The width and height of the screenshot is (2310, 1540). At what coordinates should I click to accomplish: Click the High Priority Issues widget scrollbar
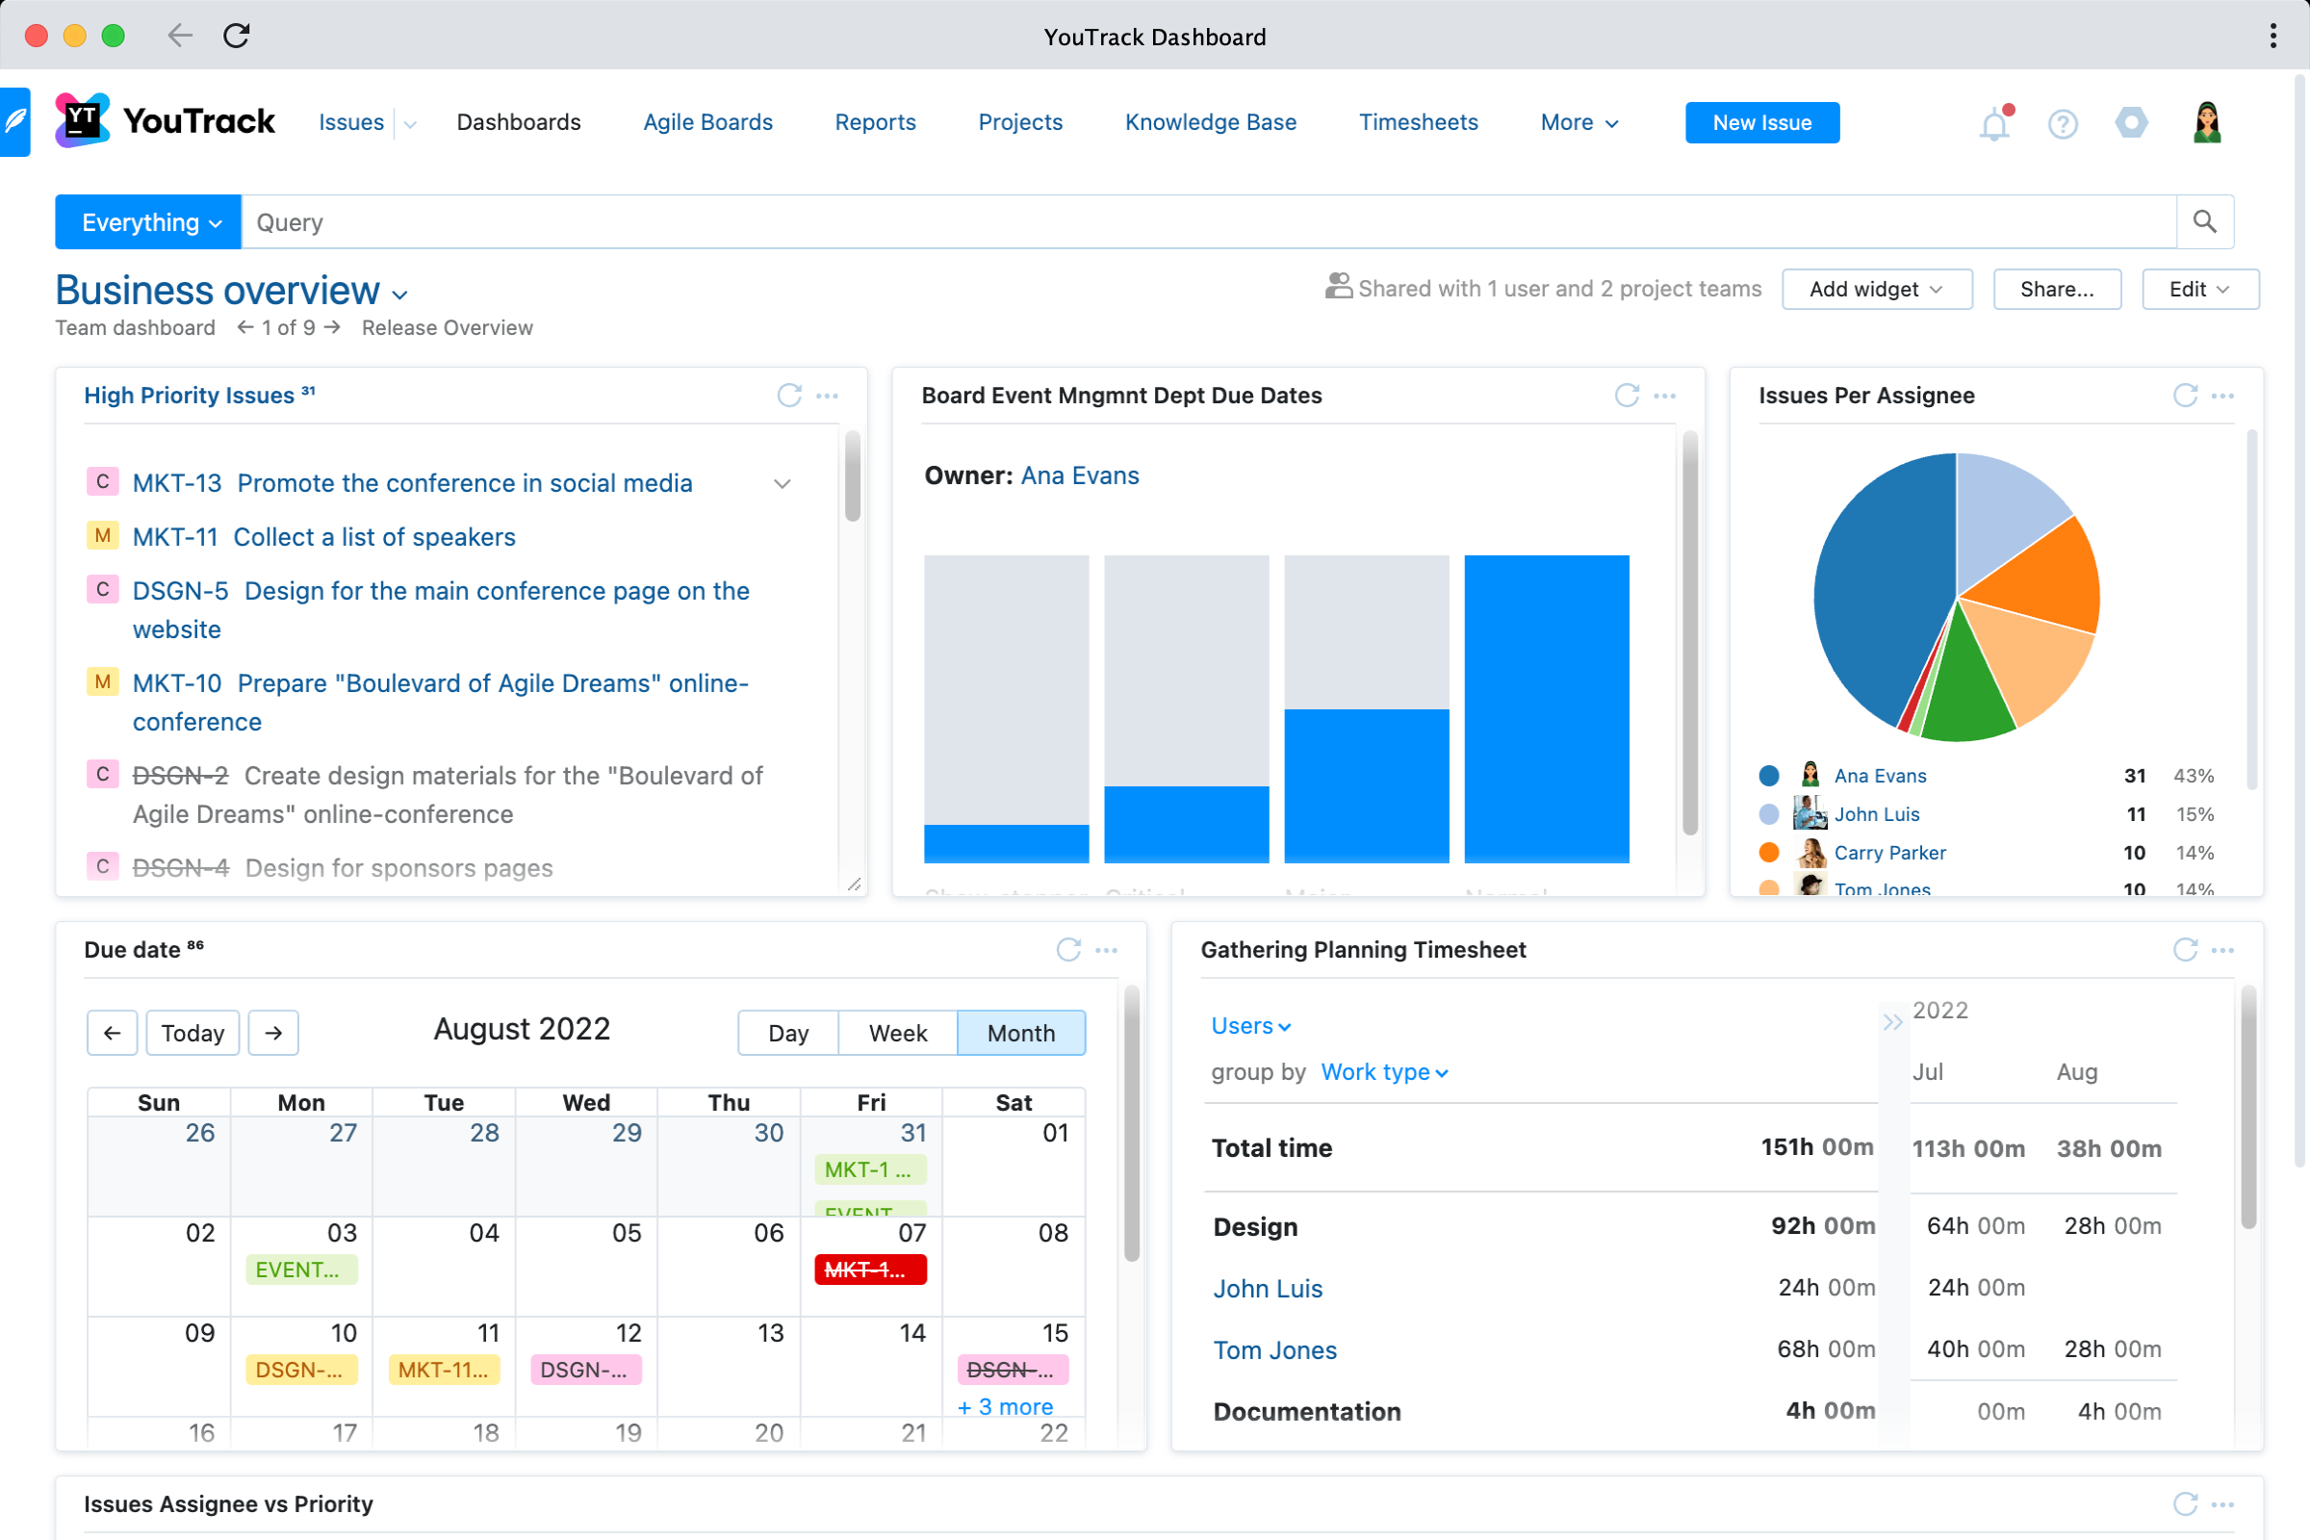point(853,476)
